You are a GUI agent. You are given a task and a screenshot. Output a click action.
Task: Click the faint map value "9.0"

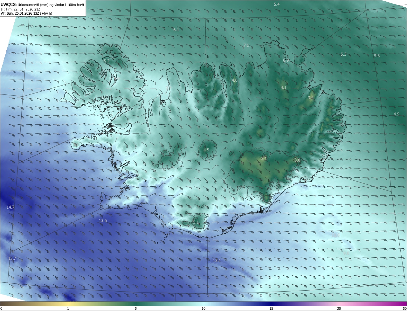[x=346, y=253]
